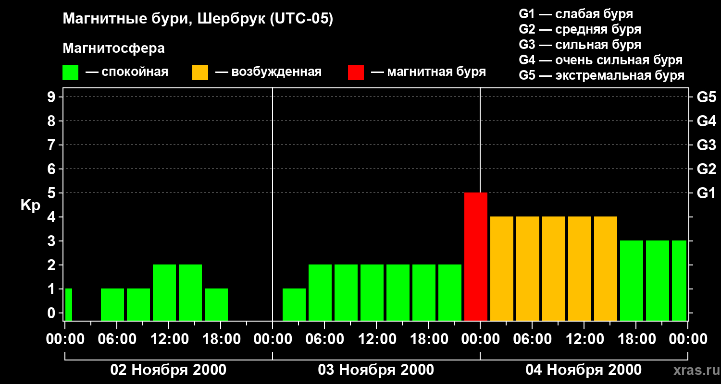Click the G5 label on right axis

(706, 97)
